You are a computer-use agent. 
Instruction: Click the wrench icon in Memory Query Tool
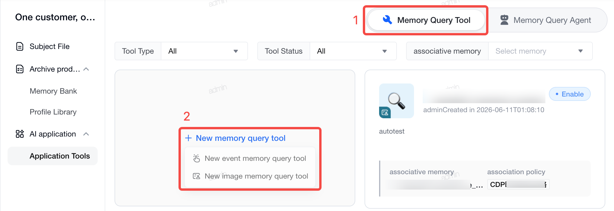click(x=388, y=20)
